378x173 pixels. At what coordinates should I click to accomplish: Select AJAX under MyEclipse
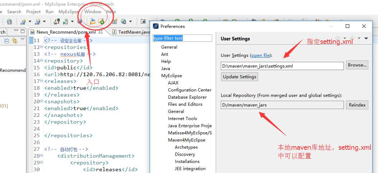pos(173,83)
